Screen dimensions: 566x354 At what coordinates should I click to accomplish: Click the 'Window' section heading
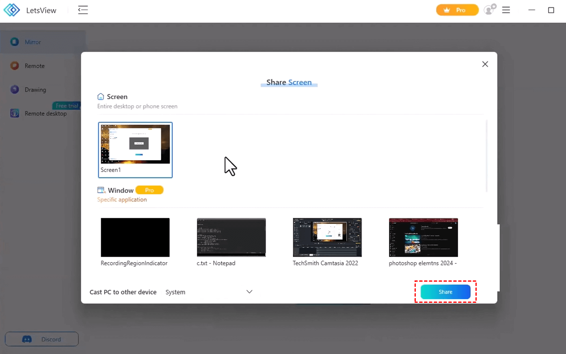(x=121, y=190)
